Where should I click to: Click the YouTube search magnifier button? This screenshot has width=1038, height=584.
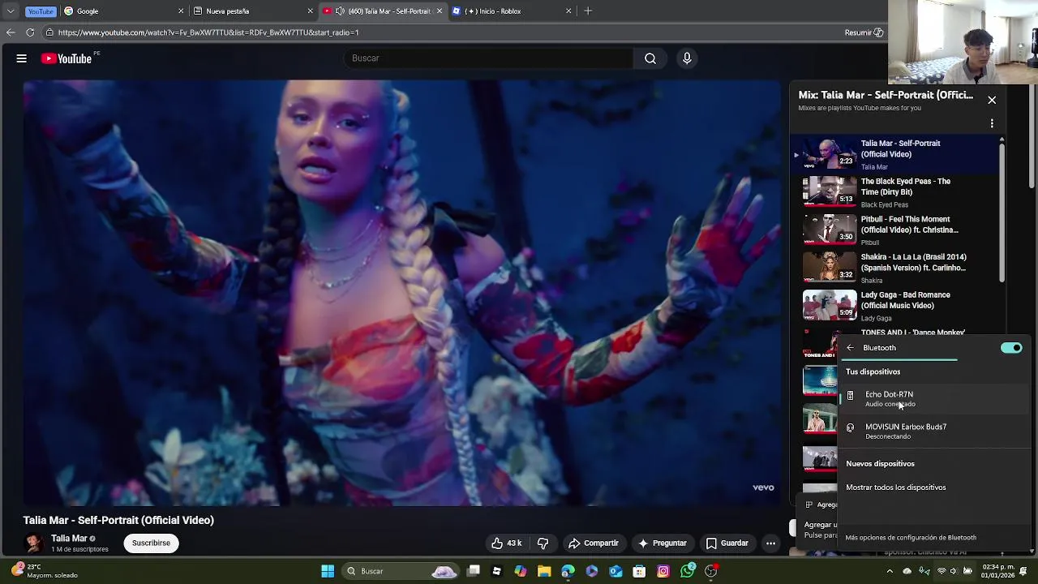[x=650, y=58]
